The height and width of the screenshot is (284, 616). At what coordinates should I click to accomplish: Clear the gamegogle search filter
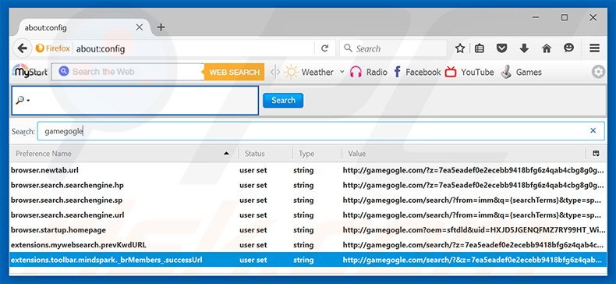coord(593,130)
